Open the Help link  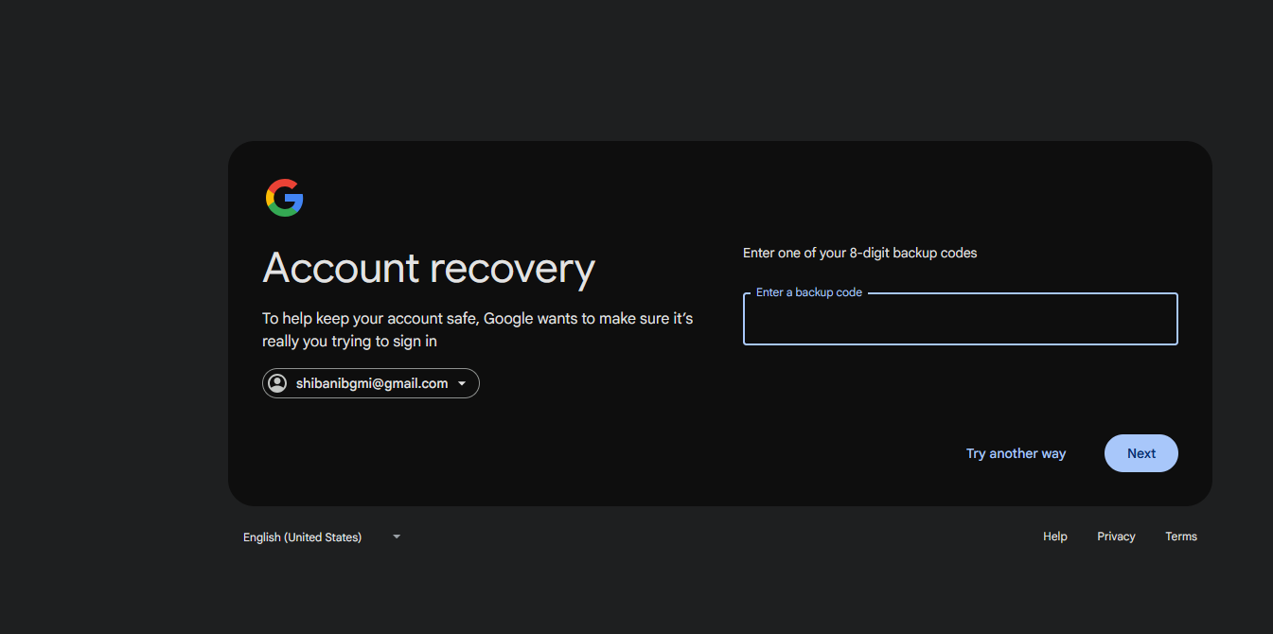(x=1054, y=537)
